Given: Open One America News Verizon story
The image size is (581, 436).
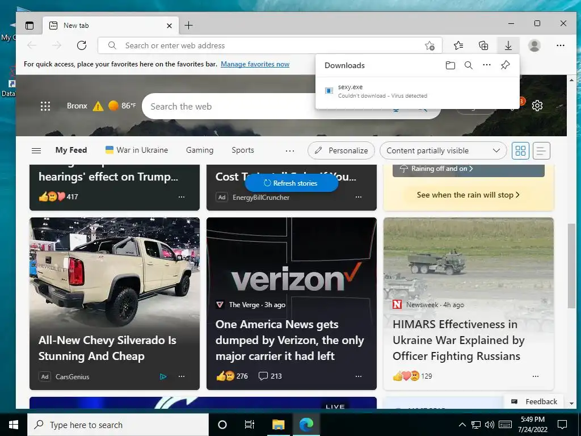Looking at the screenshot, I should (292, 304).
